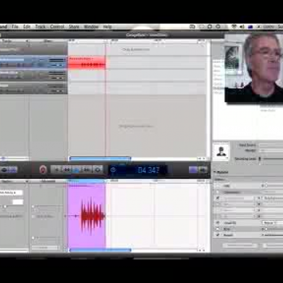The width and height of the screenshot is (283, 283).
Task: Open the Help menu
Action: pyautogui.click(x=108, y=27)
